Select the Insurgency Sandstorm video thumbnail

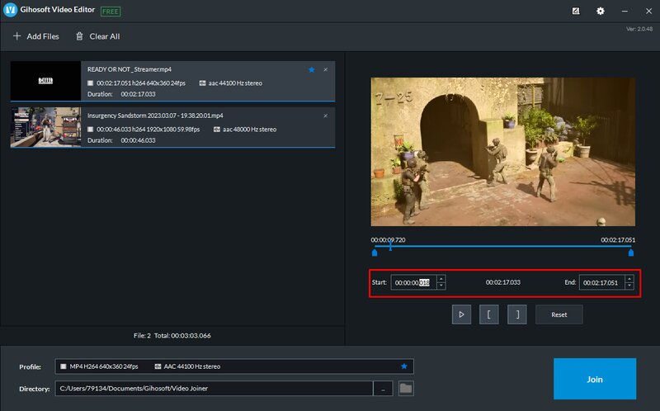[x=45, y=127]
